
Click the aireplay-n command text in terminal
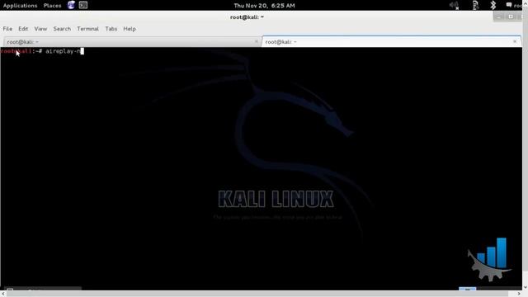point(63,51)
